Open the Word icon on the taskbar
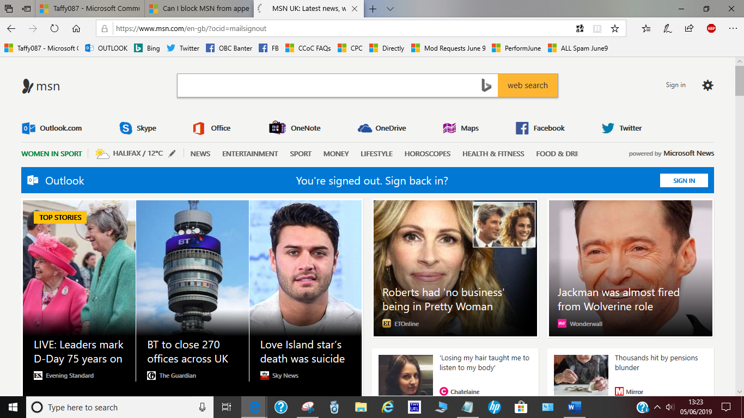Image resolution: width=744 pixels, height=418 pixels. (575, 407)
